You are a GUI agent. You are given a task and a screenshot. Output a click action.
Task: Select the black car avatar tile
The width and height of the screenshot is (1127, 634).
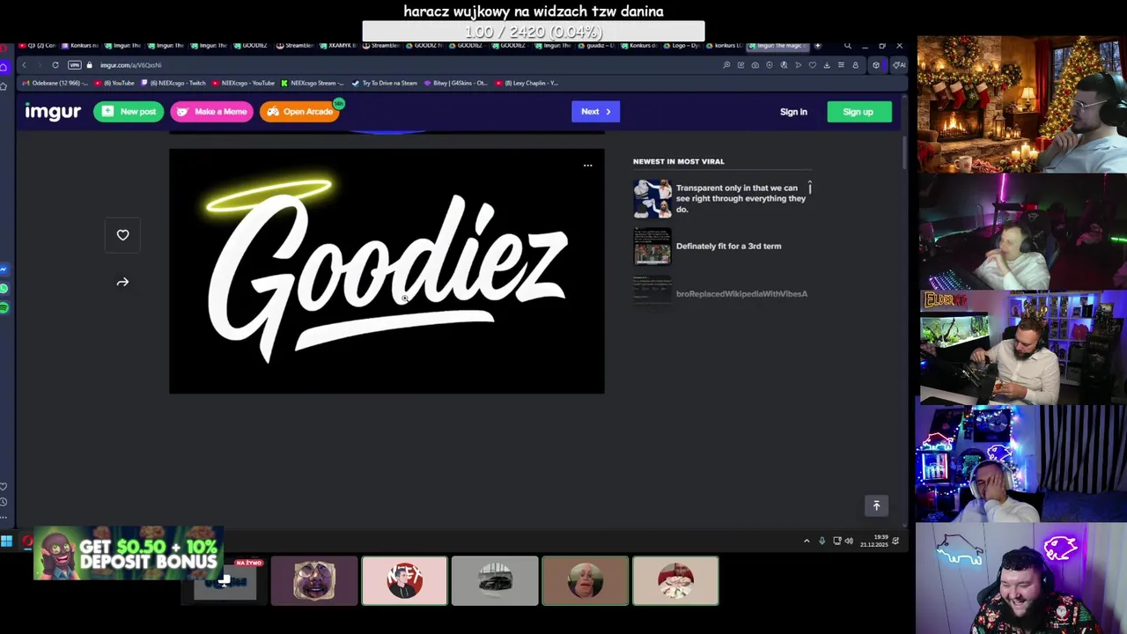[495, 581]
